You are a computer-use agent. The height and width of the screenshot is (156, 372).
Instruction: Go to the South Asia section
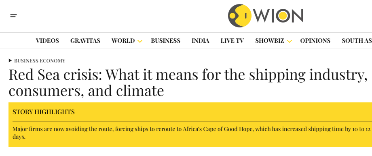(357, 41)
